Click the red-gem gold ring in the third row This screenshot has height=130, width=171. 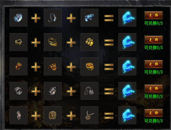pyautogui.click(x=19, y=66)
